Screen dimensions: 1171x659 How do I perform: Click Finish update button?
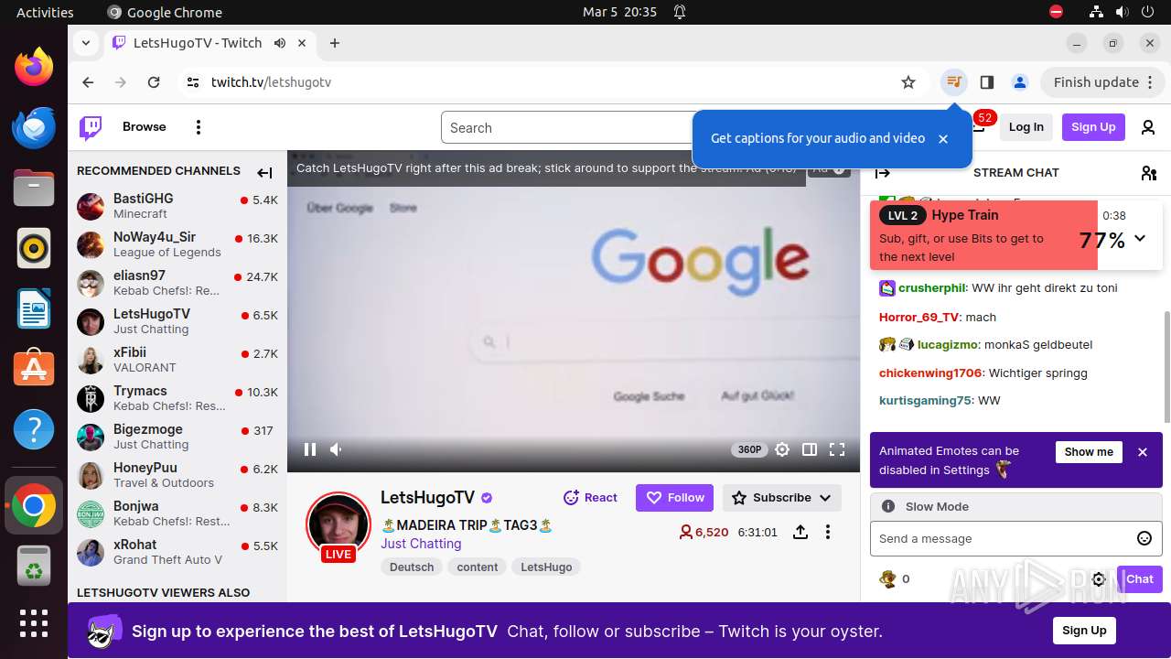1096,82
